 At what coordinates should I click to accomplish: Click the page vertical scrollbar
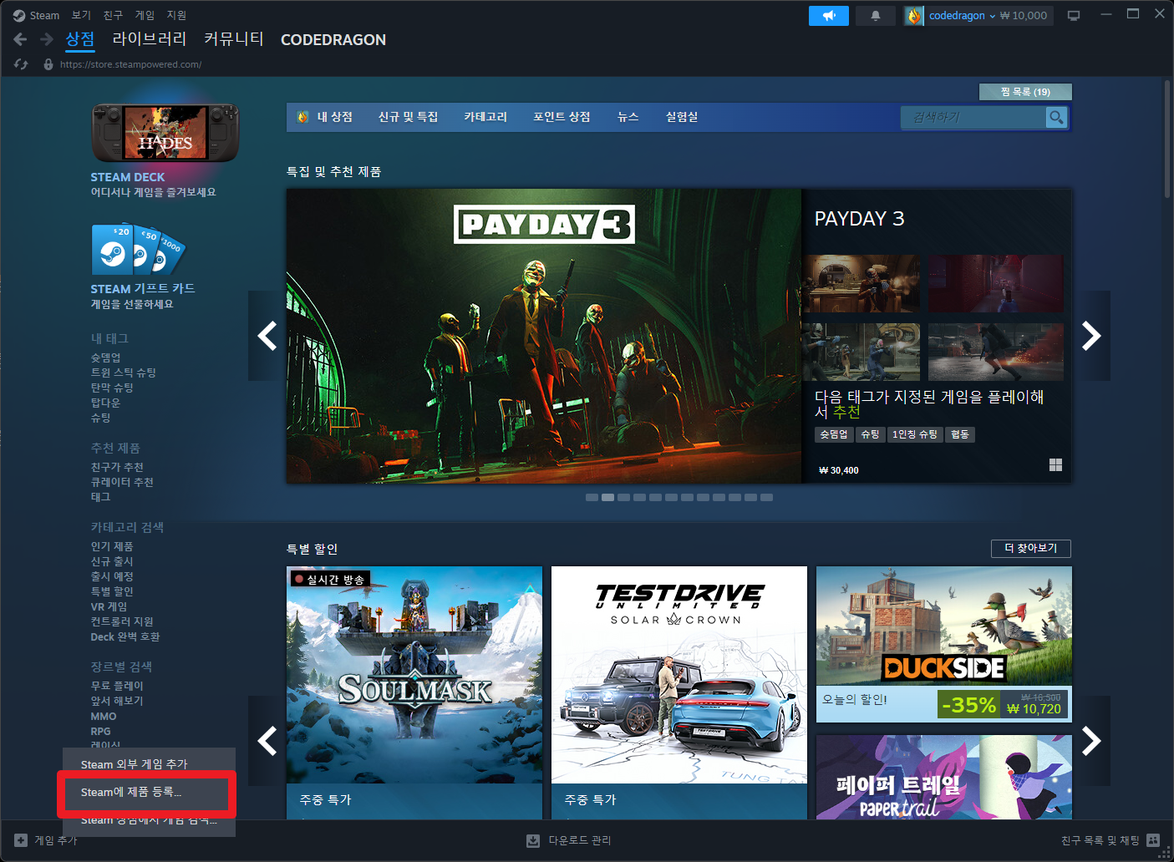click(x=1167, y=139)
